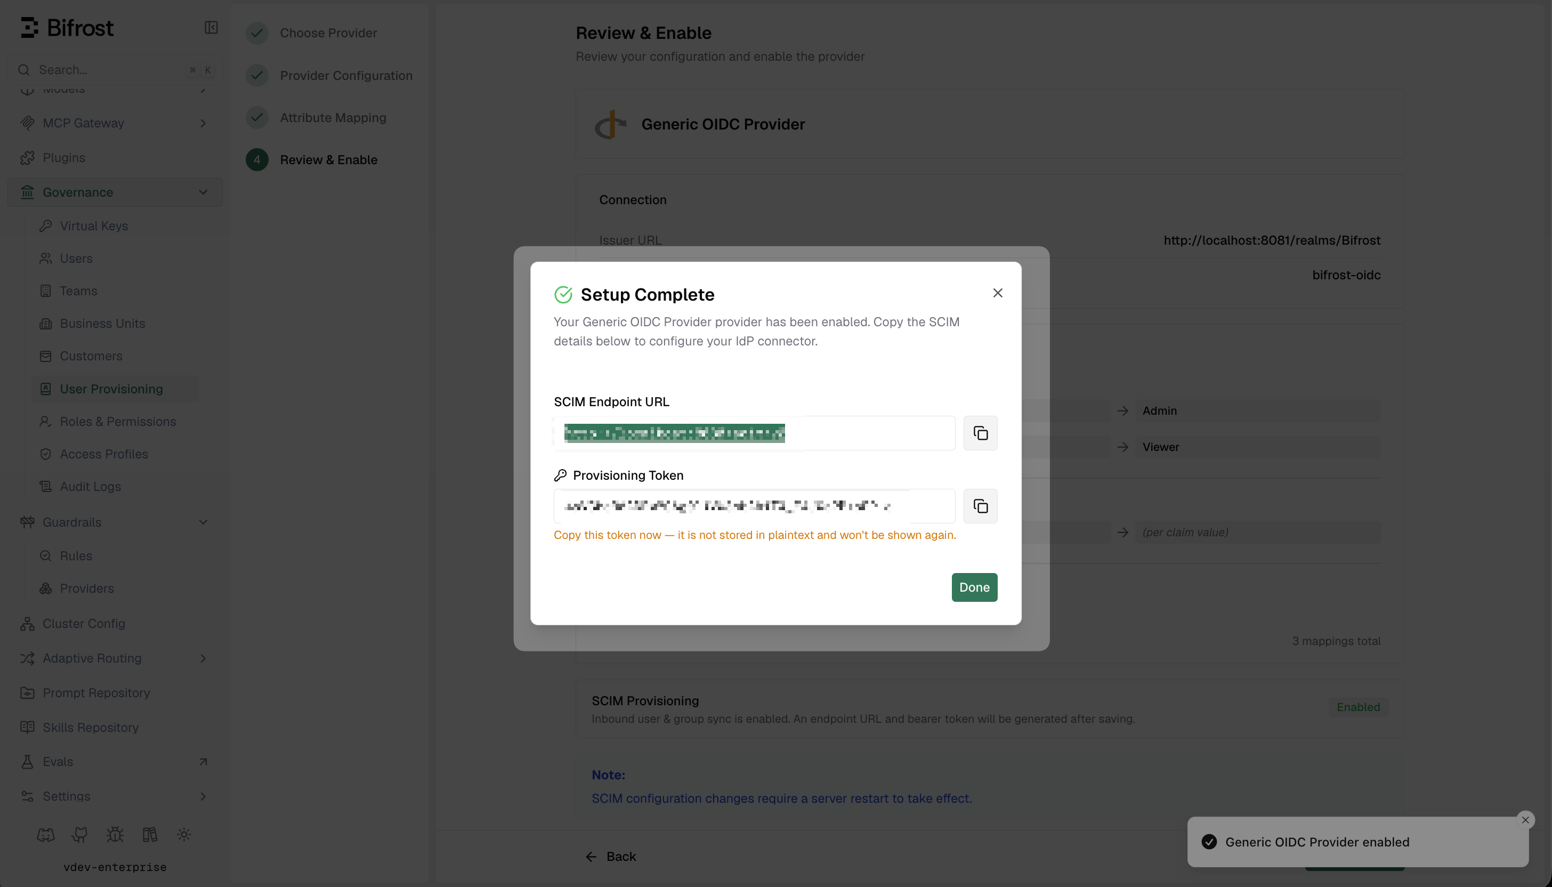The height and width of the screenshot is (887, 1552).
Task: Click the Back button
Action: (x=611, y=857)
